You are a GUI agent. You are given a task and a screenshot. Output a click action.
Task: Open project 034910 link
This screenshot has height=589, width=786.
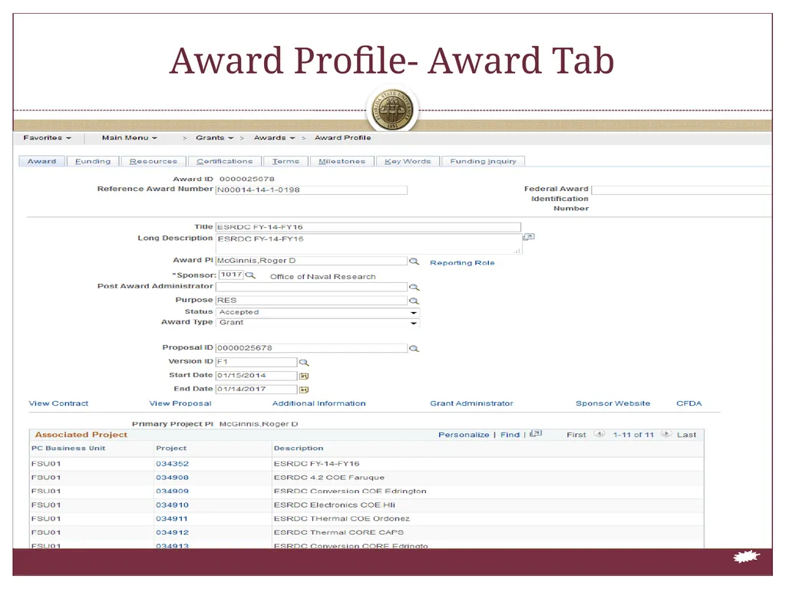(173, 505)
